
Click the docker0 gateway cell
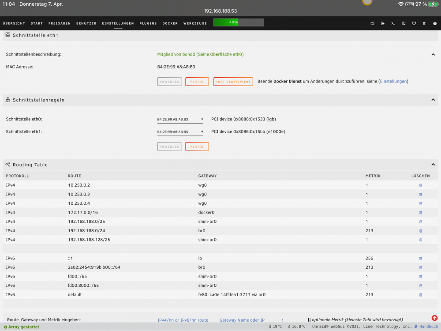pos(206,213)
